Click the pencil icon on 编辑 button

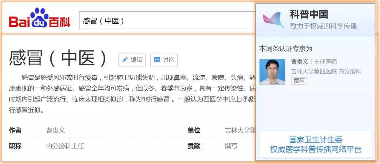[125, 60]
